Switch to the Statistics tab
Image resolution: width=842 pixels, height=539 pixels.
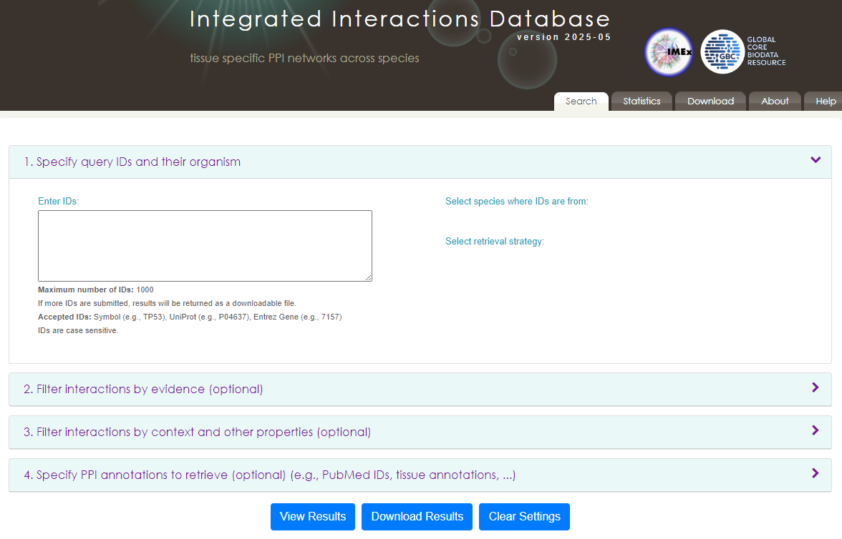point(641,102)
